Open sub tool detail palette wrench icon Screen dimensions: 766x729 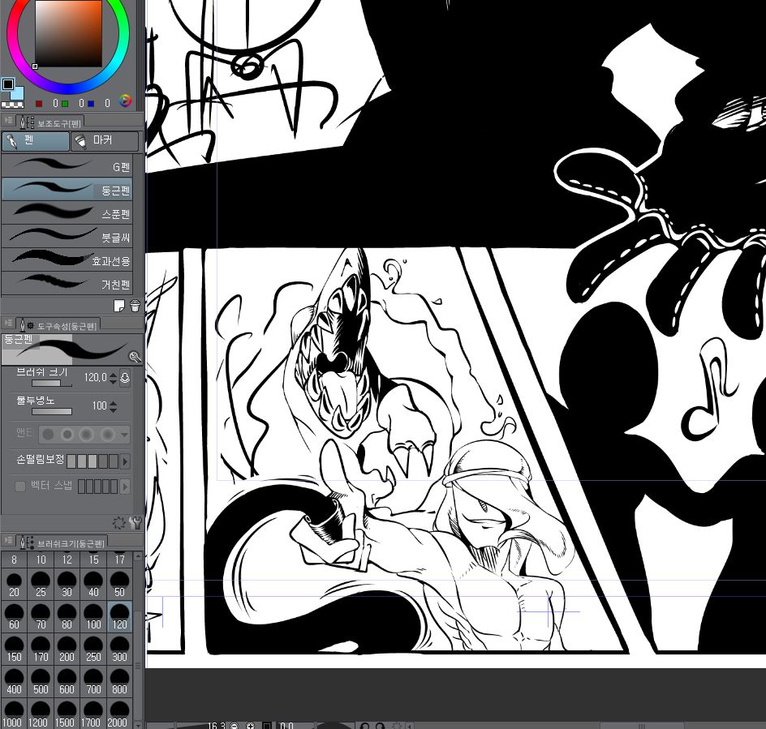[x=136, y=523]
